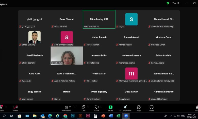Select the Omar Elgohary participant name
This screenshot has height=119, width=198.
pyautogui.click(x=99, y=92)
